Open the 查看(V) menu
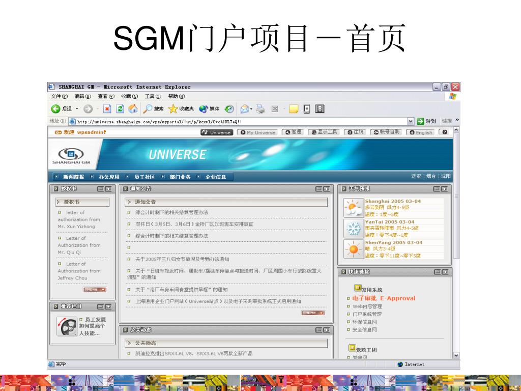The width and height of the screenshot is (521, 391). [x=106, y=96]
